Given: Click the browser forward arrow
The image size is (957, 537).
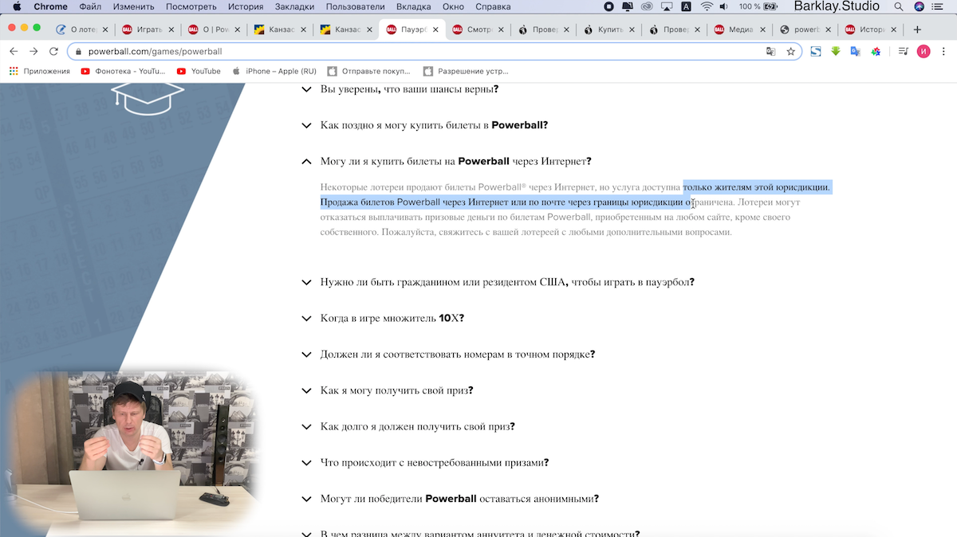Looking at the screenshot, I should [33, 51].
